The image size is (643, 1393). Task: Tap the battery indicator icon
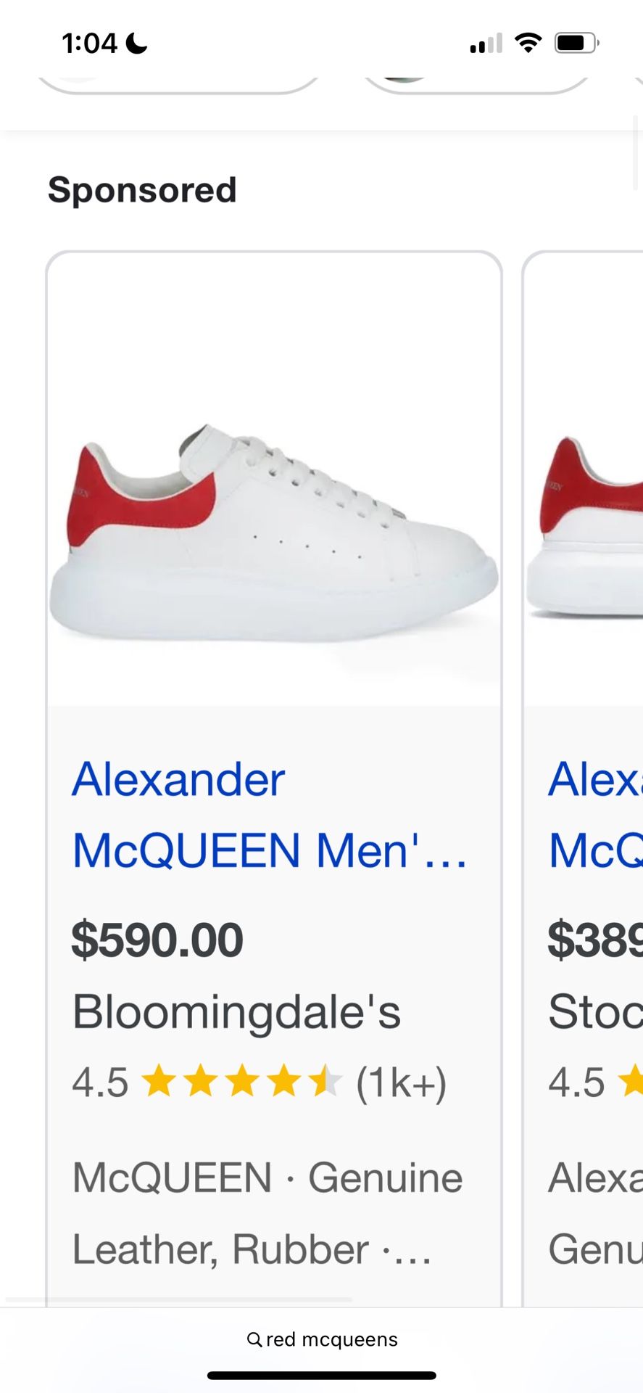tap(576, 43)
